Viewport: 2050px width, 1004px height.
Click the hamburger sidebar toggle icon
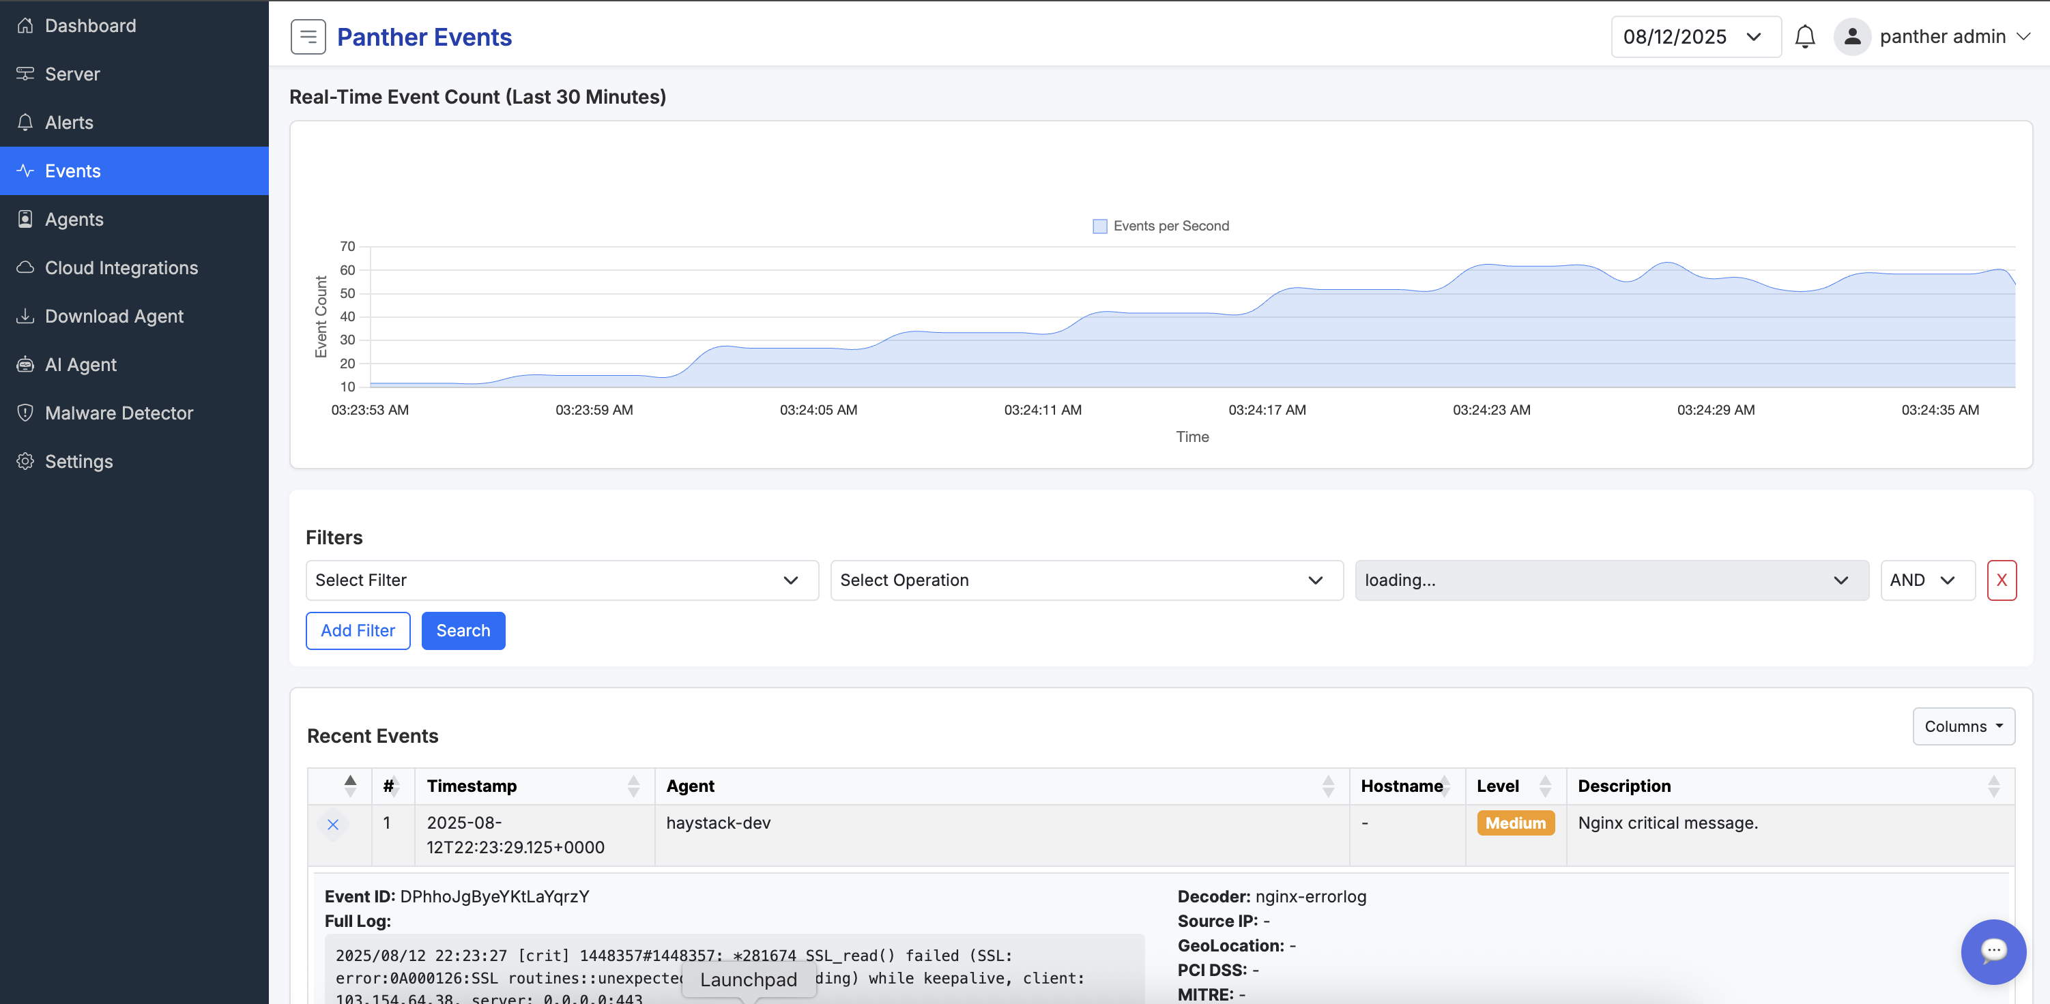tap(308, 37)
